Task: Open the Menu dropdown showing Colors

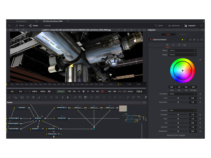Action: click(182, 51)
